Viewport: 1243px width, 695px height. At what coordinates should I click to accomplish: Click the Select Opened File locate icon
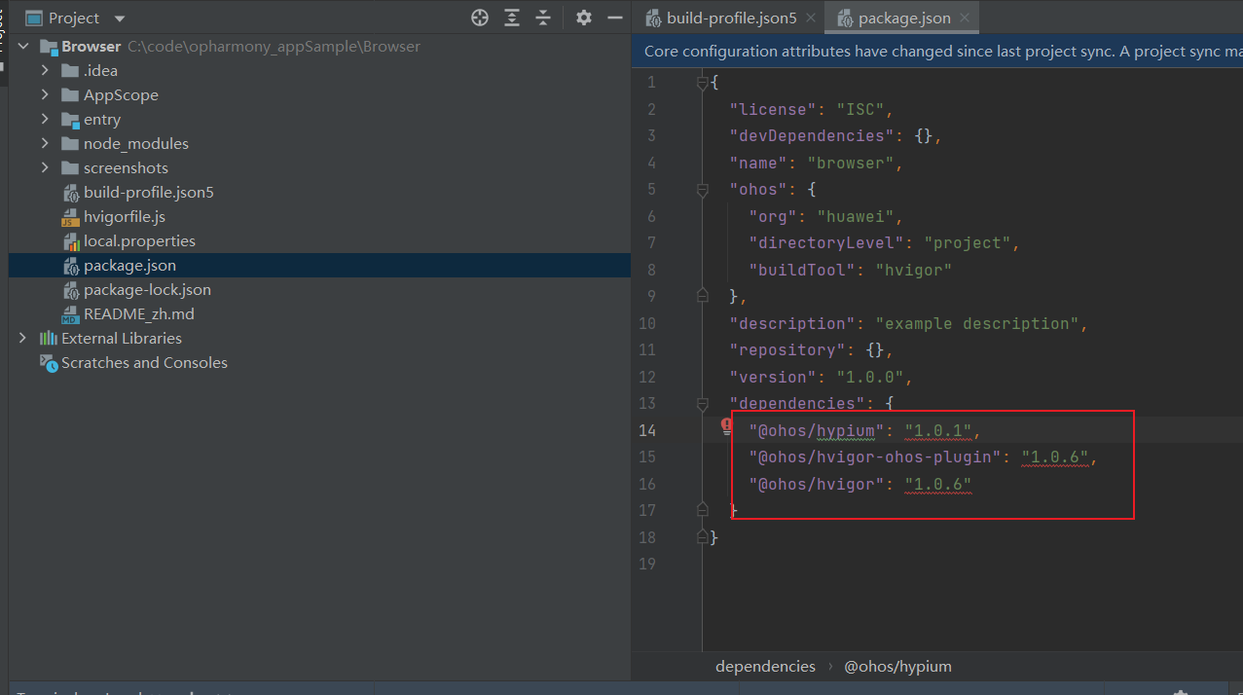pos(479,18)
